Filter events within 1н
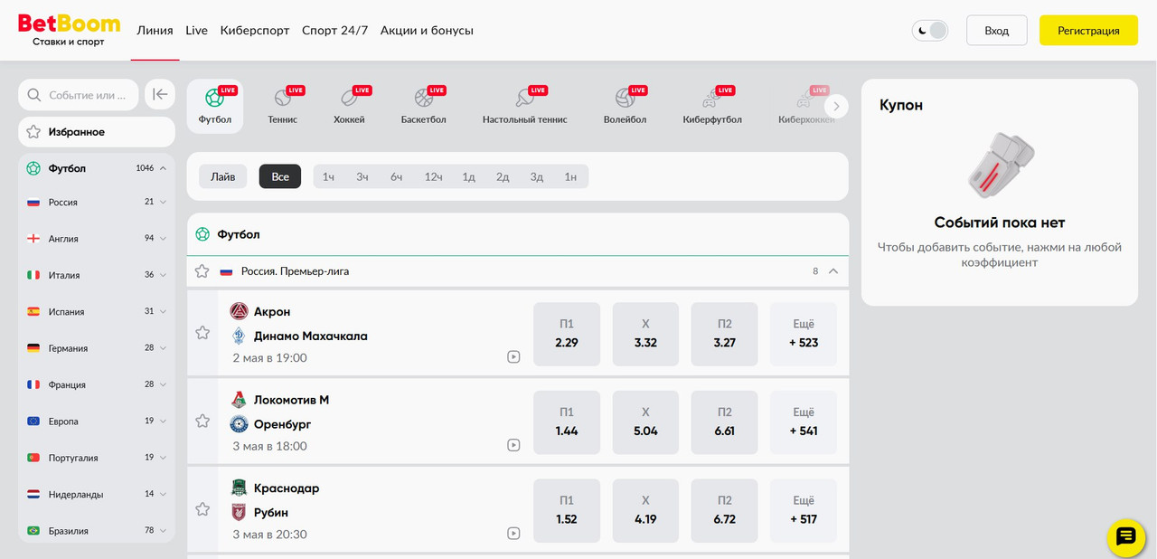 570,176
